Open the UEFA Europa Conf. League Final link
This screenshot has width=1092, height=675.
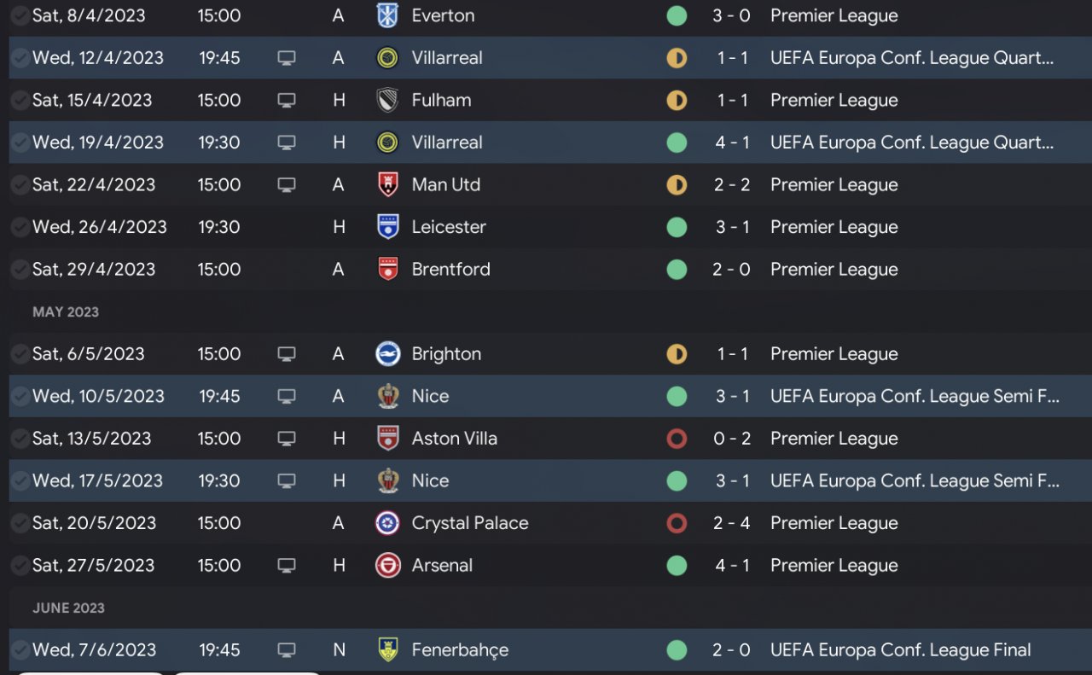[900, 650]
